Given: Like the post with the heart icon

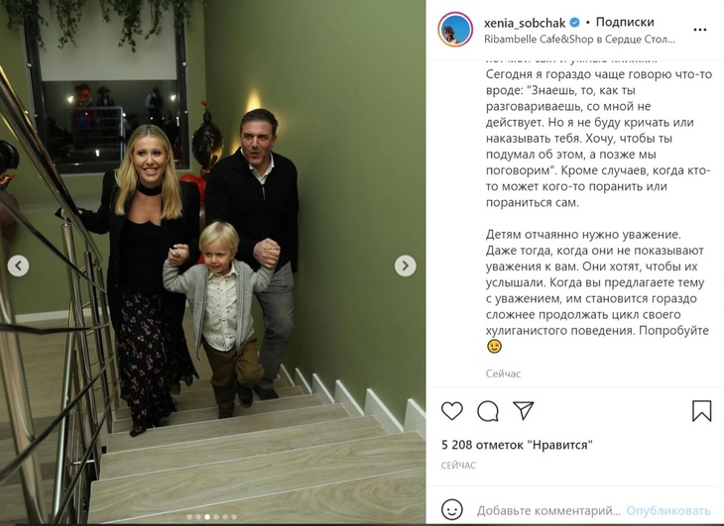Looking at the screenshot, I should pos(451,410).
